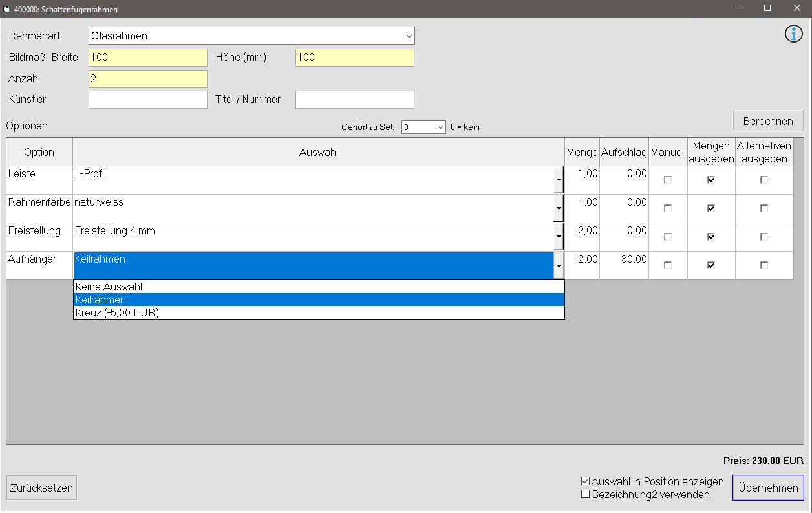Click the Künstler input field

coord(147,100)
